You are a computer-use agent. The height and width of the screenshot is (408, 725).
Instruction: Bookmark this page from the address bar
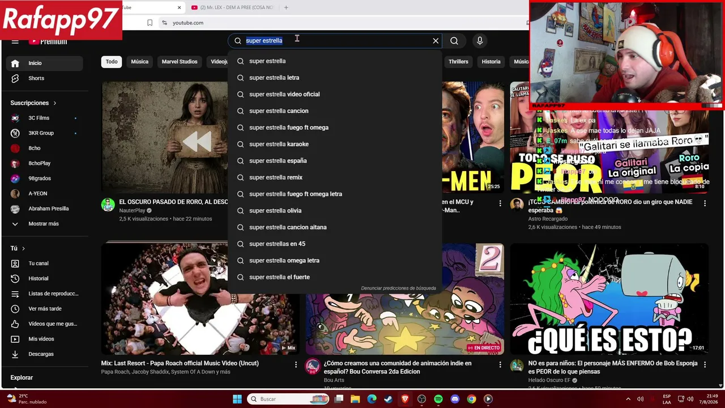pyautogui.click(x=150, y=23)
